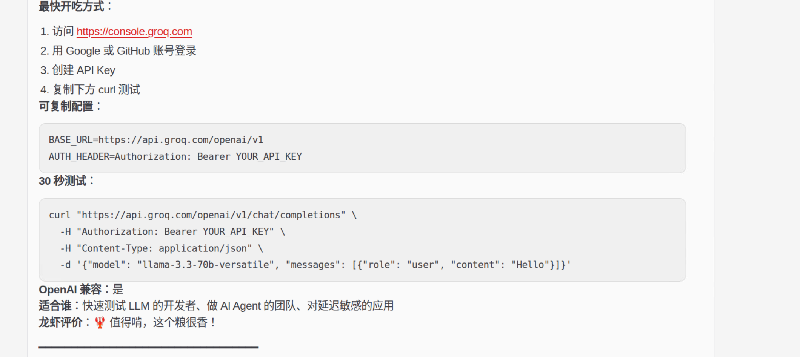Click step 3 创建 API Key text

tap(84, 70)
